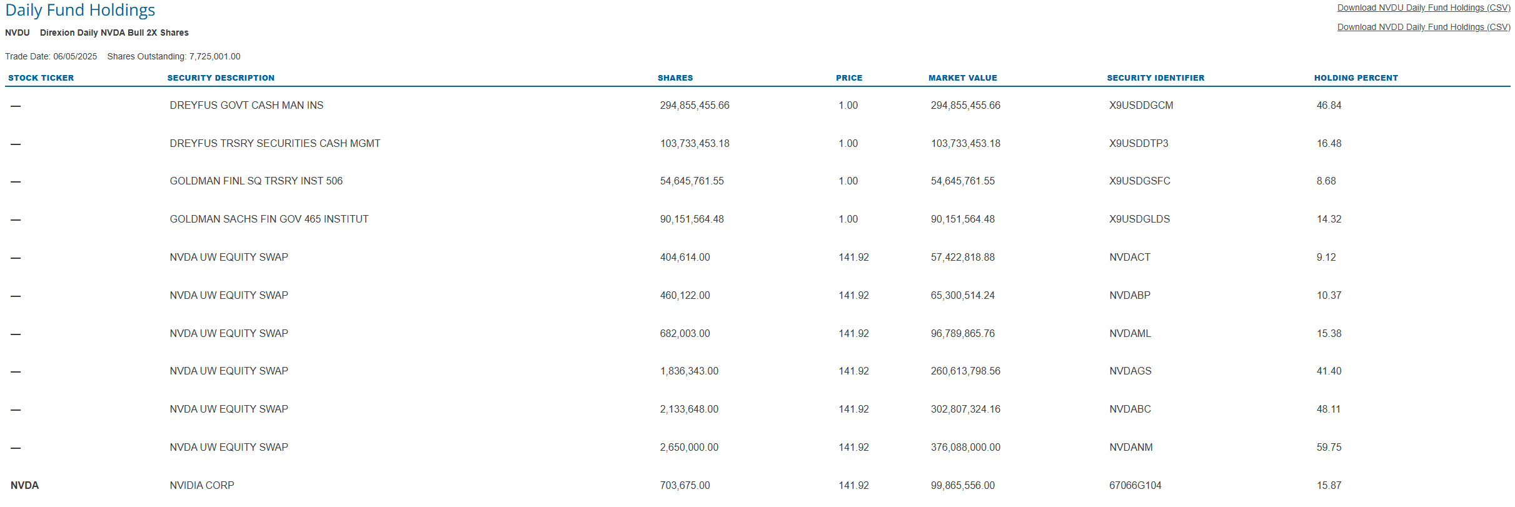Click the Security Identifier column header
This screenshot has width=1515, height=507.
click(1155, 78)
